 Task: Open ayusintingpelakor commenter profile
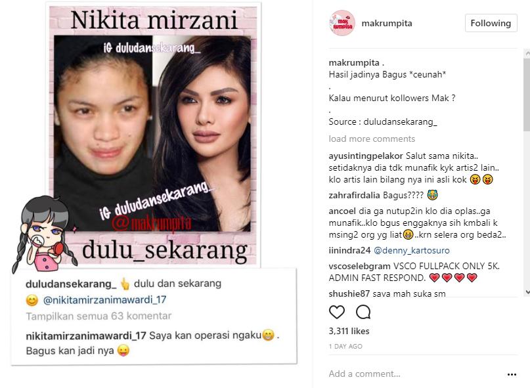pos(366,156)
